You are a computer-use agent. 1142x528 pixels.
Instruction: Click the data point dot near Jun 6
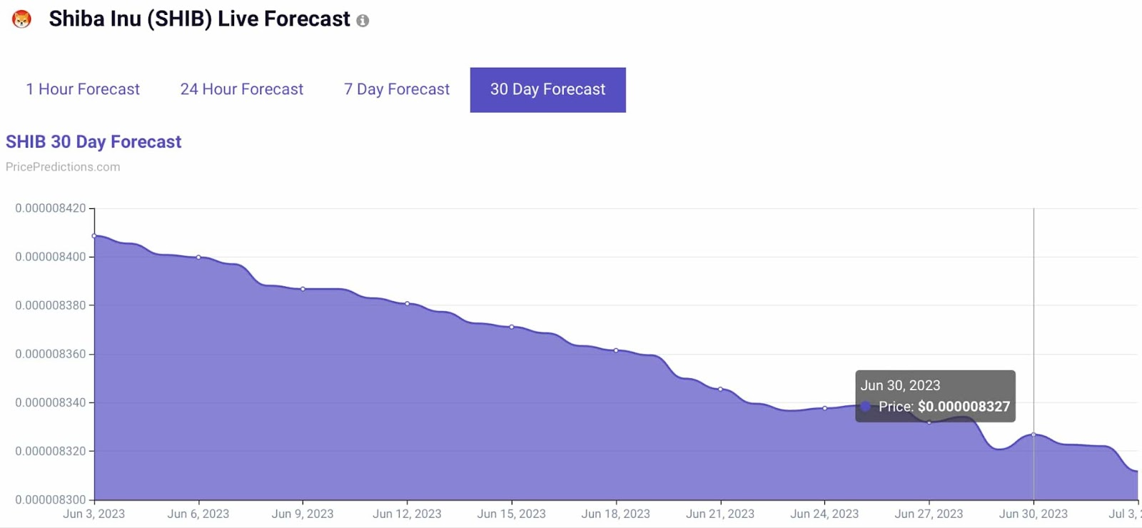(x=198, y=257)
